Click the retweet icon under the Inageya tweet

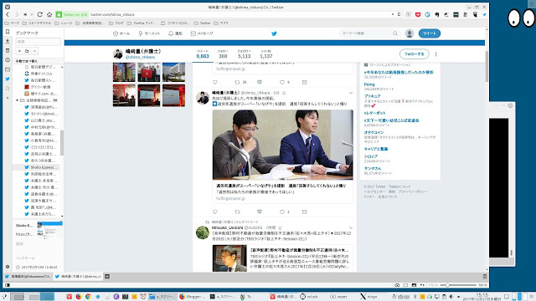[x=237, y=212]
